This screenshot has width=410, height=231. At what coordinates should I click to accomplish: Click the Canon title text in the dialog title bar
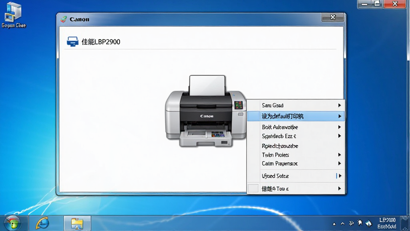pos(80,19)
